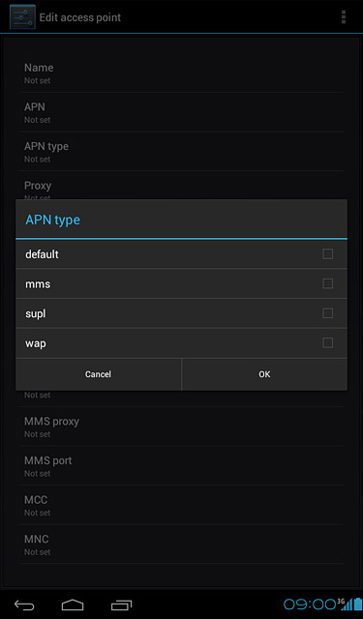
Task: Open the recent apps navigation button
Action: [x=121, y=604]
